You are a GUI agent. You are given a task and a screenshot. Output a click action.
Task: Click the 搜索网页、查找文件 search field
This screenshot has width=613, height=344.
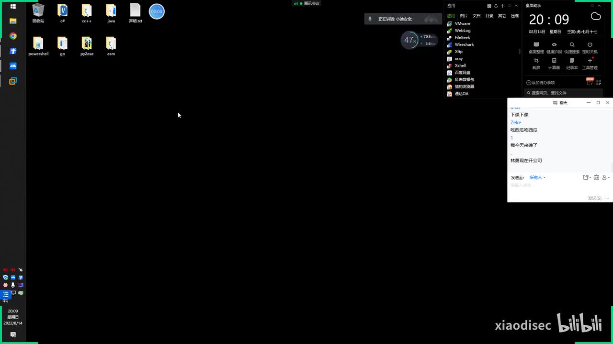[563, 93]
